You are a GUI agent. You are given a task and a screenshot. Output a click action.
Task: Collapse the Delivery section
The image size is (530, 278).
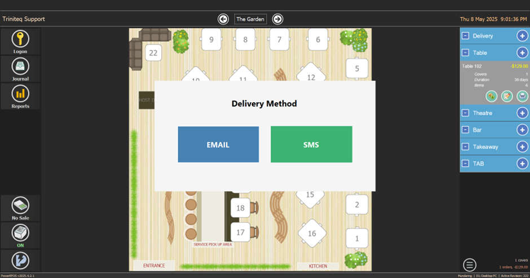(x=465, y=36)
